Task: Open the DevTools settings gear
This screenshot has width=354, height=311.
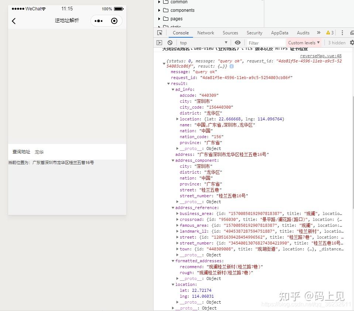Action: [x=351, y=43]
